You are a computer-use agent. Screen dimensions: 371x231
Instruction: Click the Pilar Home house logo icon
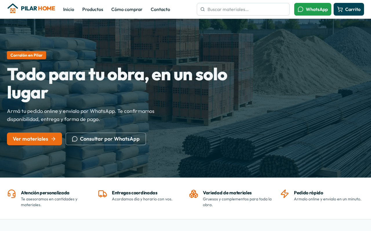(13, 8)
